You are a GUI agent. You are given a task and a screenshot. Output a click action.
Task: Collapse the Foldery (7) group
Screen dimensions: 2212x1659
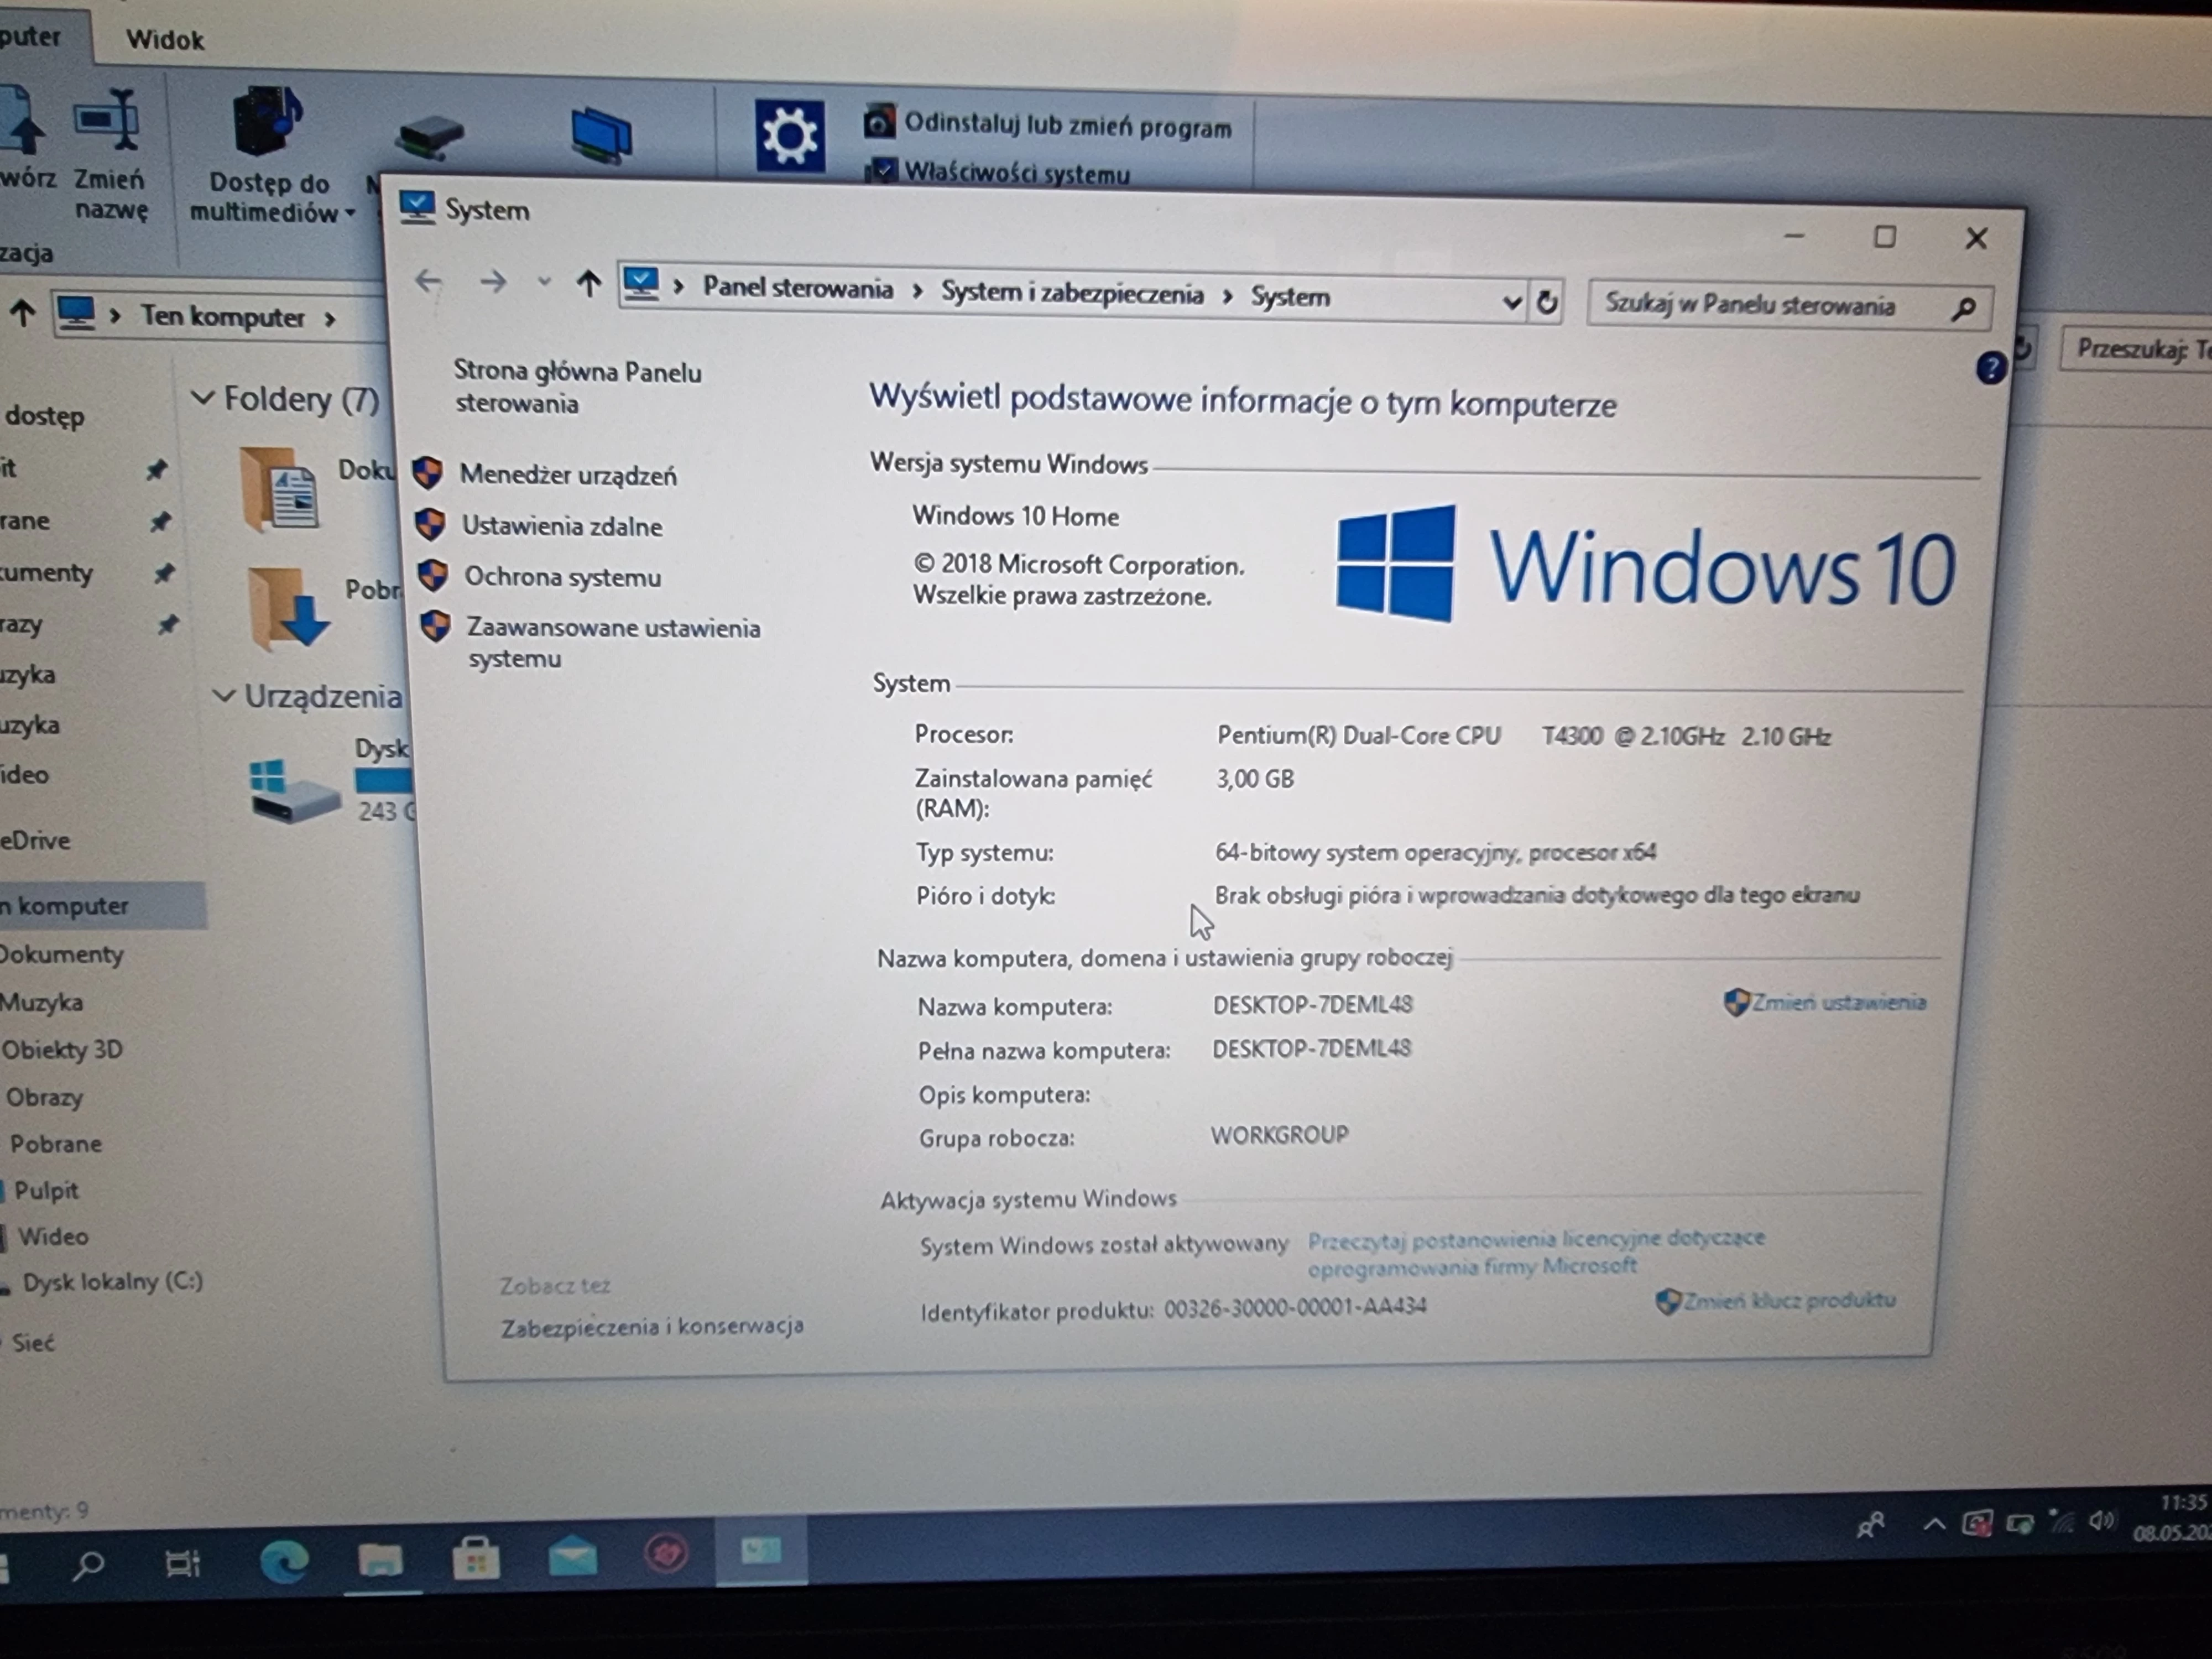202,398
